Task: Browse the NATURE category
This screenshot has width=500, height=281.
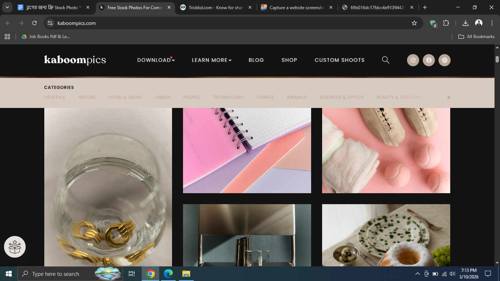Action: tap(87, 97)
